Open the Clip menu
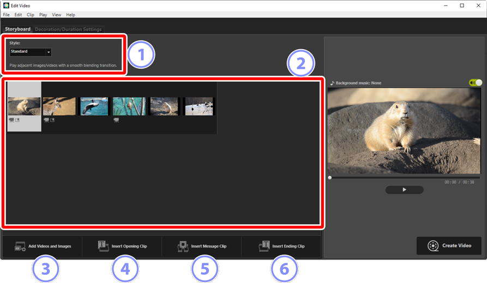Screen dimensions: 487x283 click(31, 15)
